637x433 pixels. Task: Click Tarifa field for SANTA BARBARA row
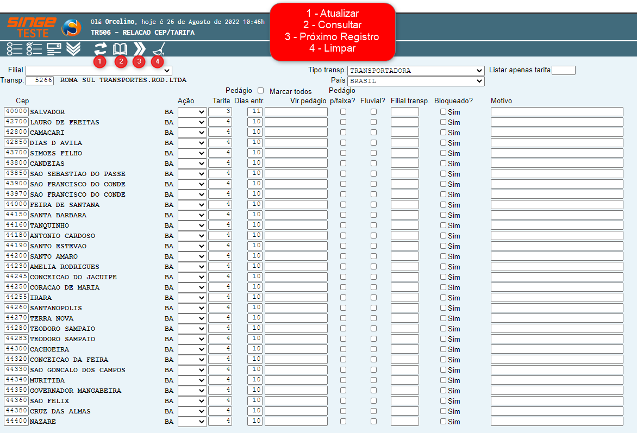pos(220,215)
